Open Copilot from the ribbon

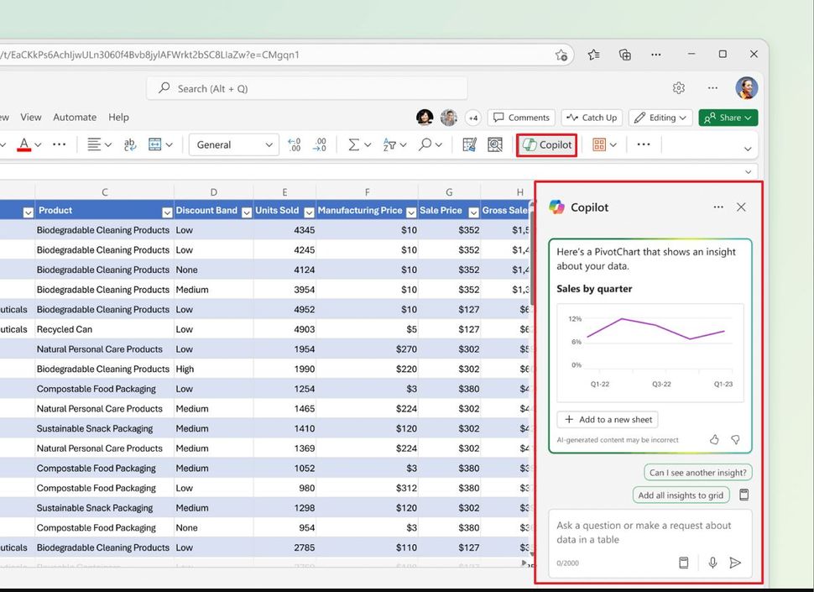point(546,144)
